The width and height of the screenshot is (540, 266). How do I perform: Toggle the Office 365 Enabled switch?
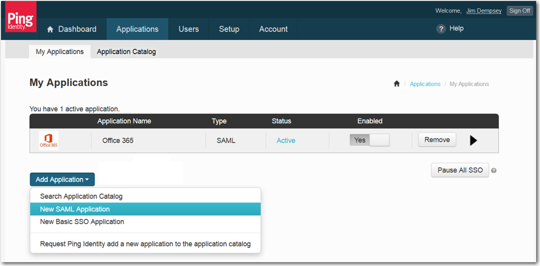pyautogui.click(x=369, y=140)
